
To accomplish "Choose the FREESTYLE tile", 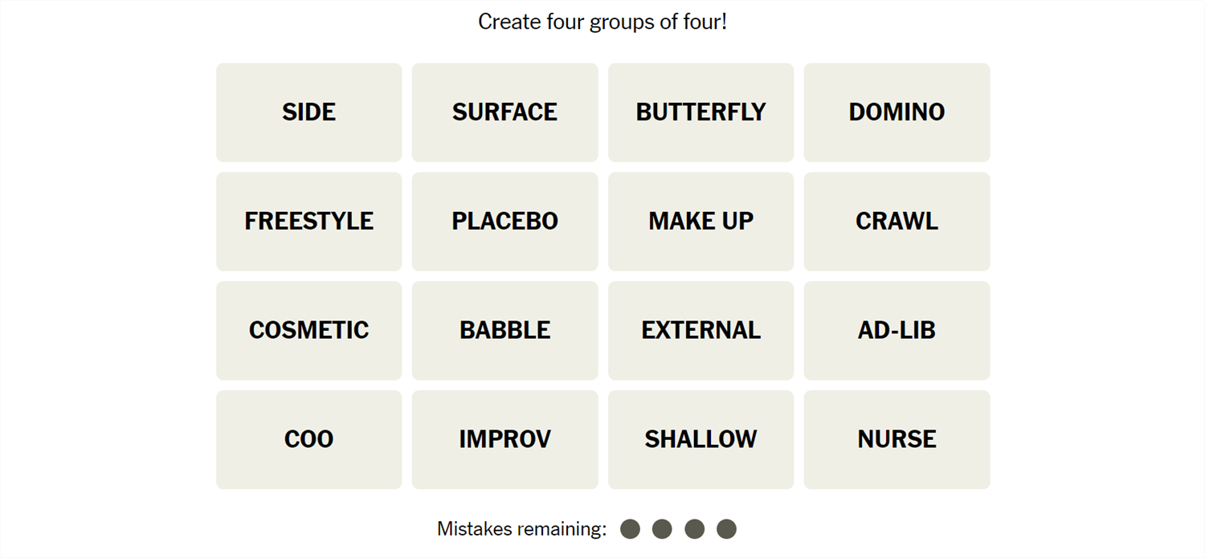I will point(308,222).
